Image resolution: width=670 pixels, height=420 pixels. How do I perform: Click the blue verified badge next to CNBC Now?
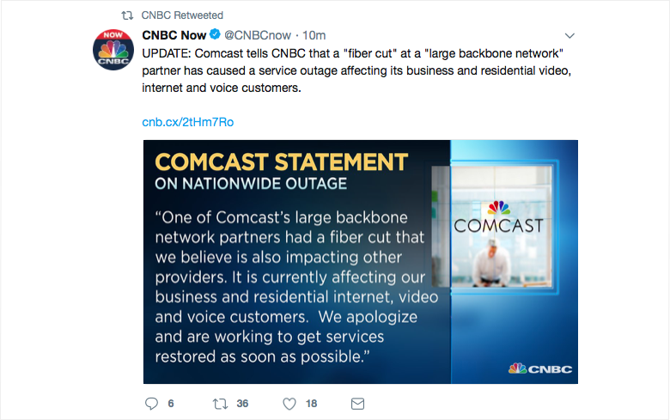pos(216,35)
